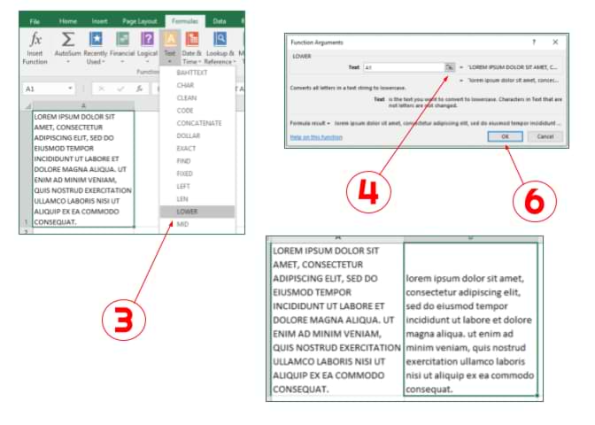The width and height of the screenshot is (595, 425).
Task: Open Lookup & Reference functions icon
Action: (x=220, y=40)
